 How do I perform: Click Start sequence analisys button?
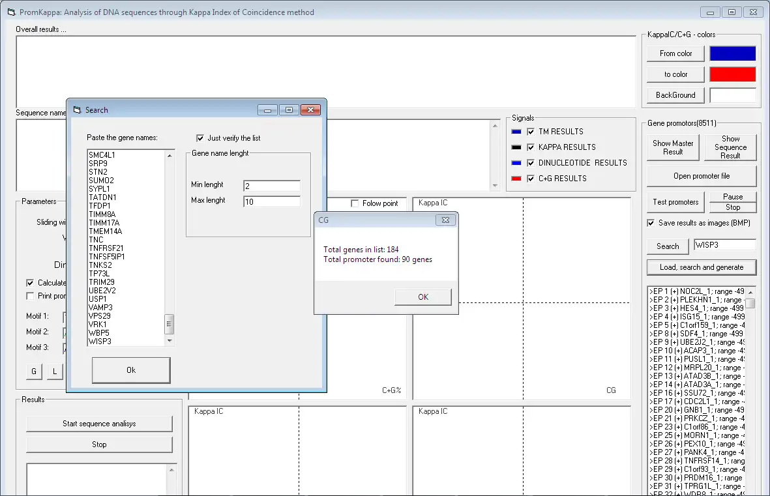(99, 424)
